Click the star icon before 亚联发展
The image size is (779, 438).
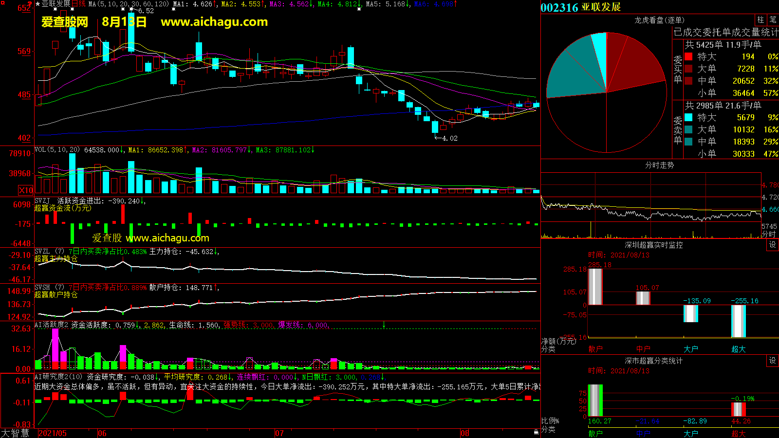[x=38, y=4]
